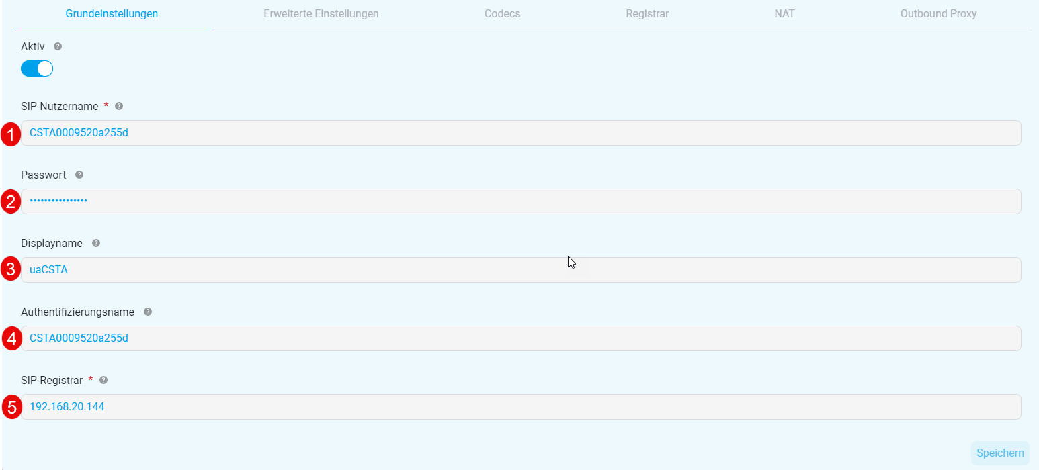
Task: Switch to the Grundeinstellungen tab
Action: click(112, 13)
